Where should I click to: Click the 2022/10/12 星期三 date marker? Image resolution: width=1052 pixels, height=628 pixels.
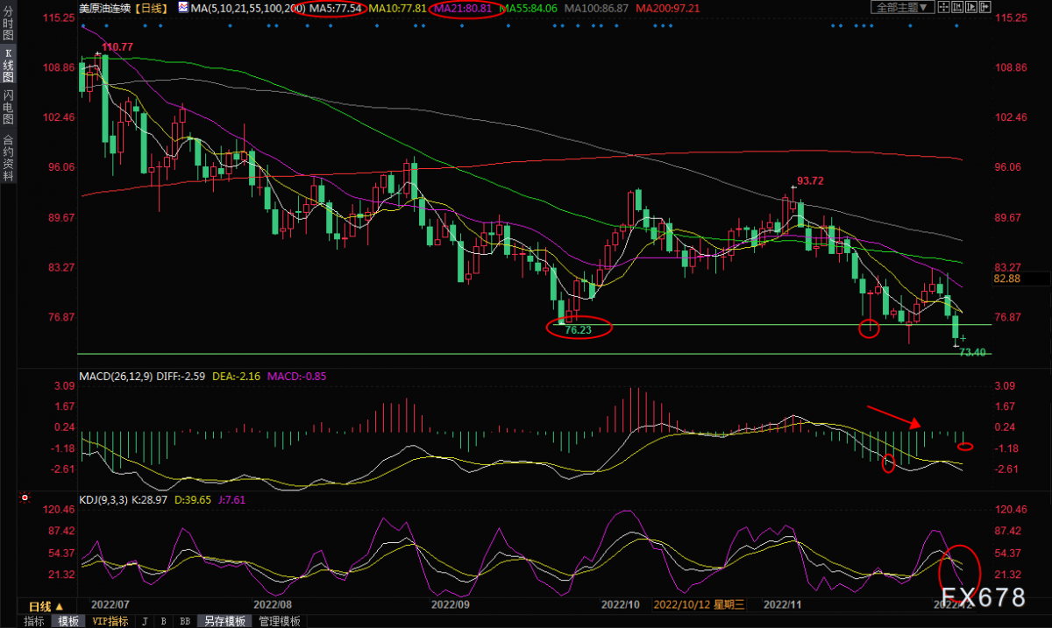[x=700, y=604]
